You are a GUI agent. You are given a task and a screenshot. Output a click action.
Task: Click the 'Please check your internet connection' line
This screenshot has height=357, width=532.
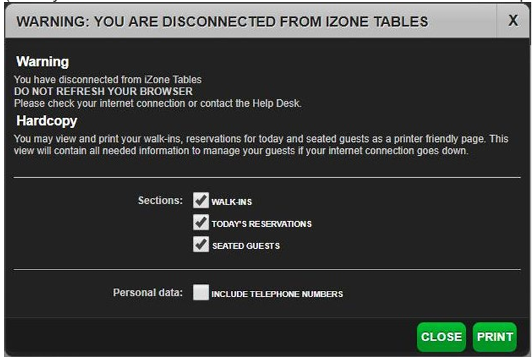[158, 103]
